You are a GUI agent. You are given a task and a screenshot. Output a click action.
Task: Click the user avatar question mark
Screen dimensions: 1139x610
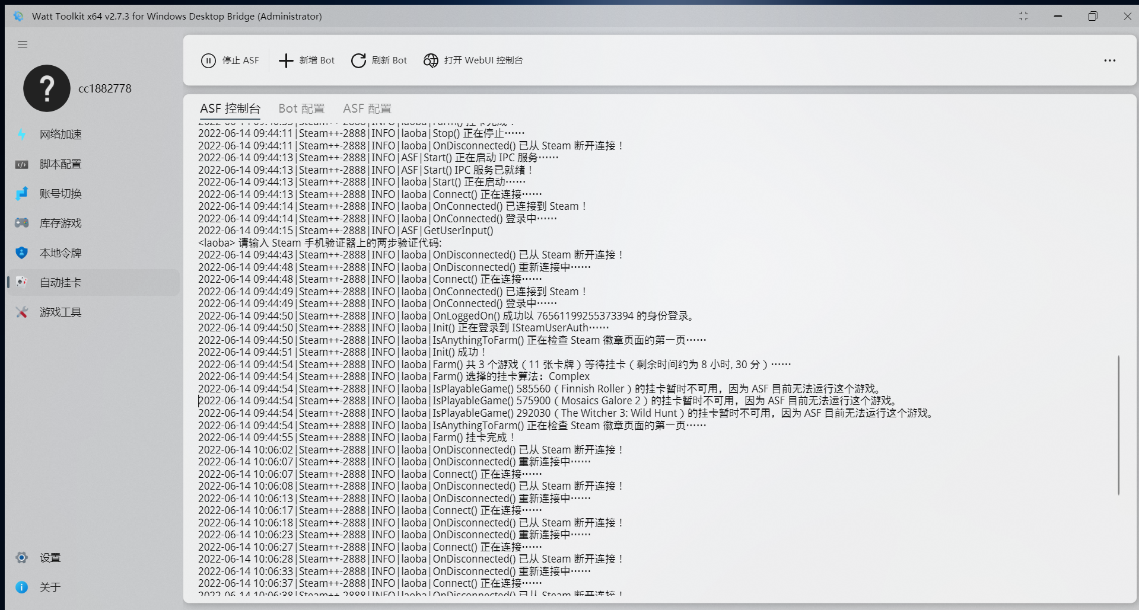[x=46, y=88]
